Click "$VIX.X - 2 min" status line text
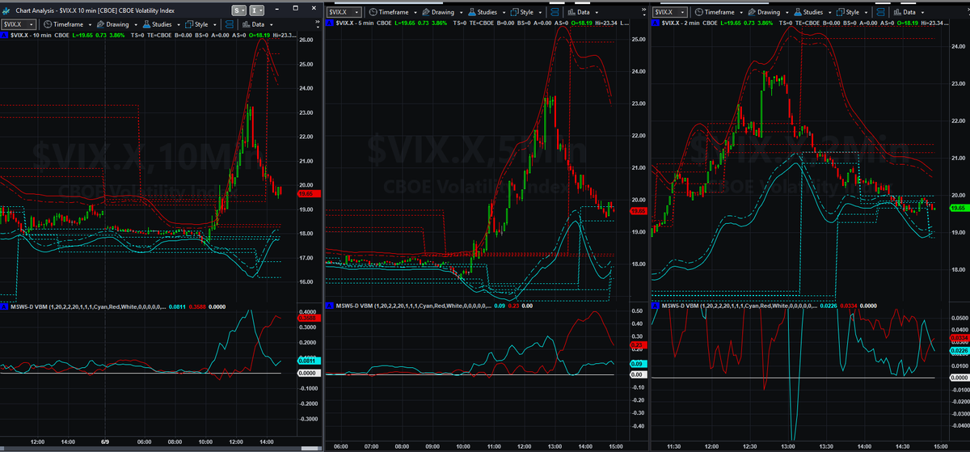 (680, 23)
